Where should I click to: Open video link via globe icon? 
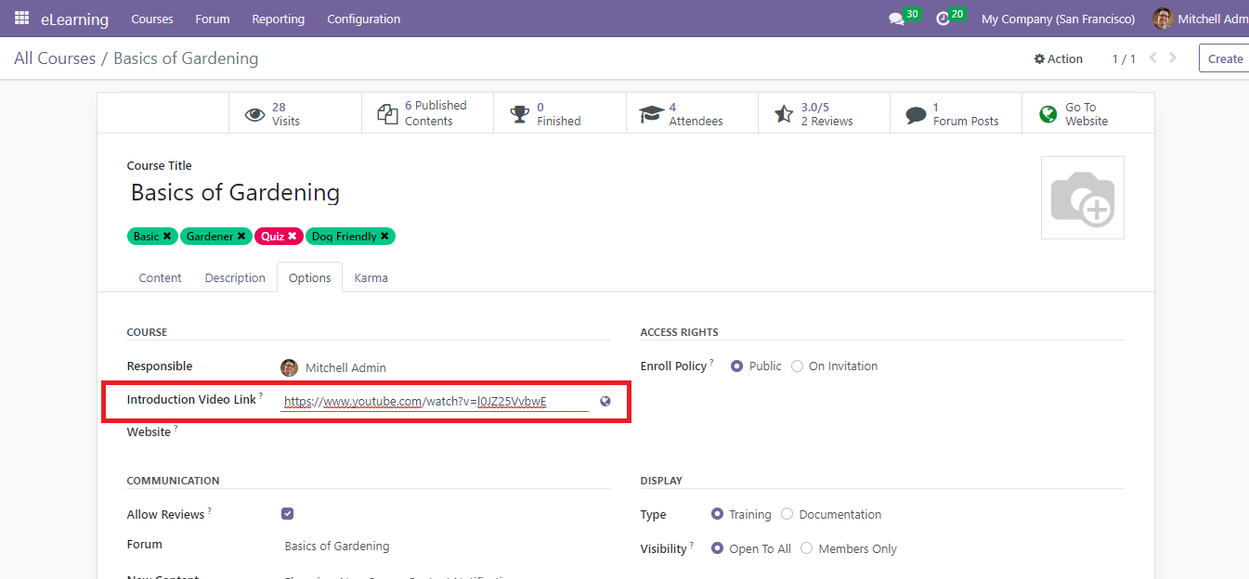click(x=605, y=402)
